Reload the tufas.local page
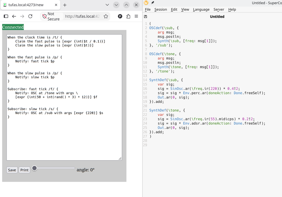This screenshot has height=197, width=282. pos(30,16)
